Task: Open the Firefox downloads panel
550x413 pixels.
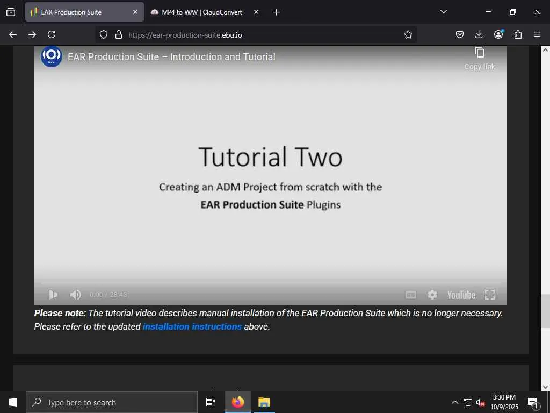Action: pyautogui.click(x=479, y=34)
